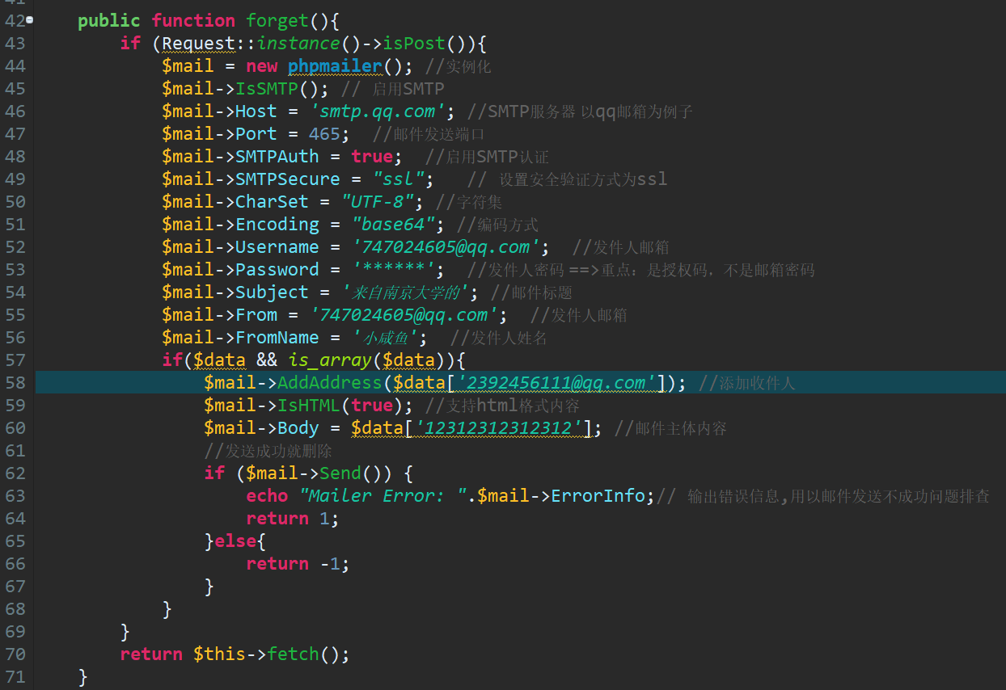Click the port value 465

[324, 134]
